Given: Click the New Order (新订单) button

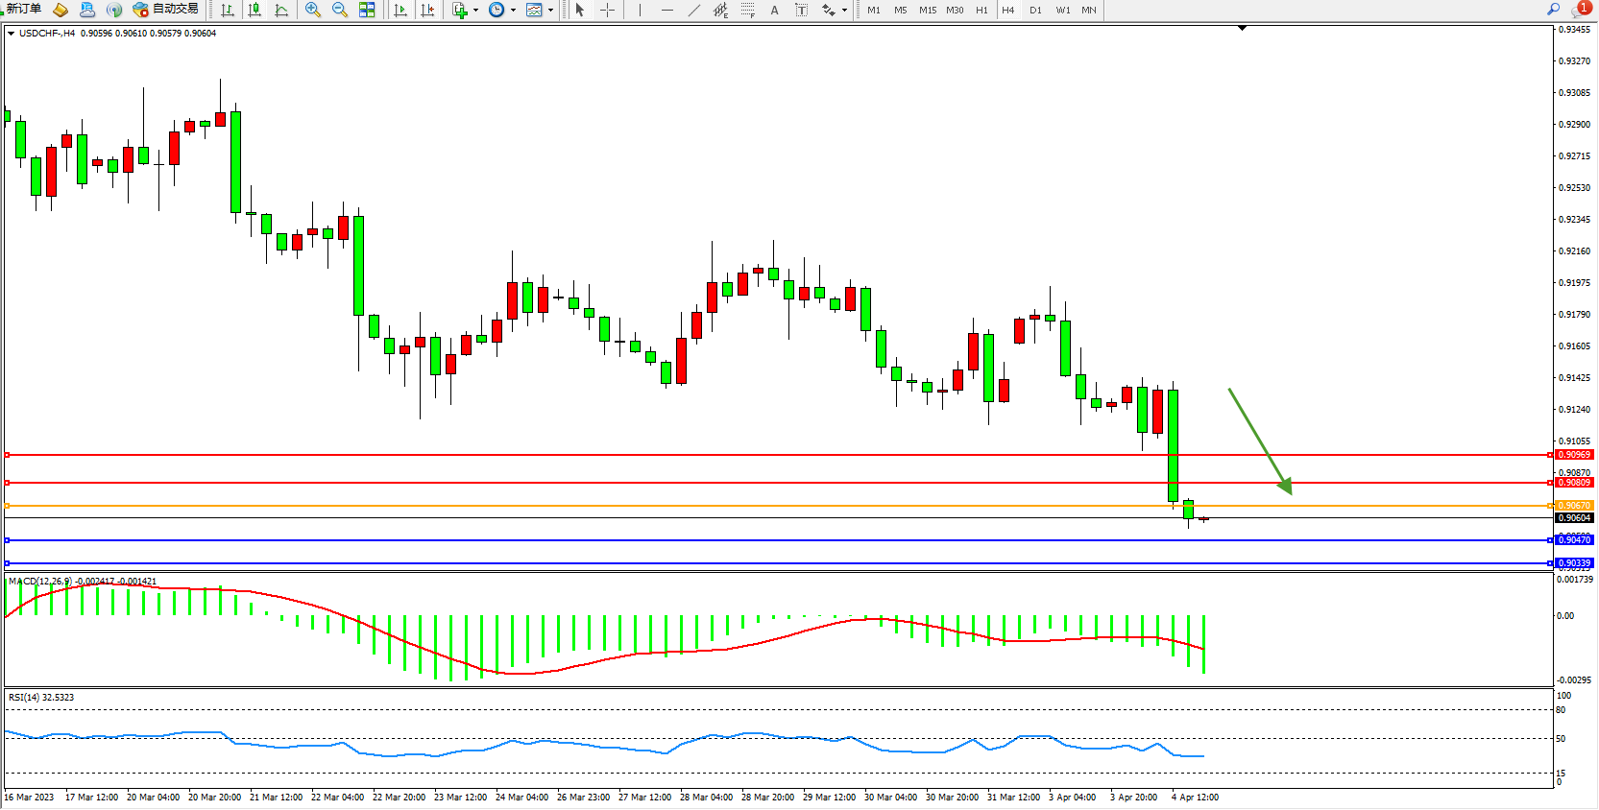Looking at the screenshot, I should pyautogui.click(x=23, y=10).
